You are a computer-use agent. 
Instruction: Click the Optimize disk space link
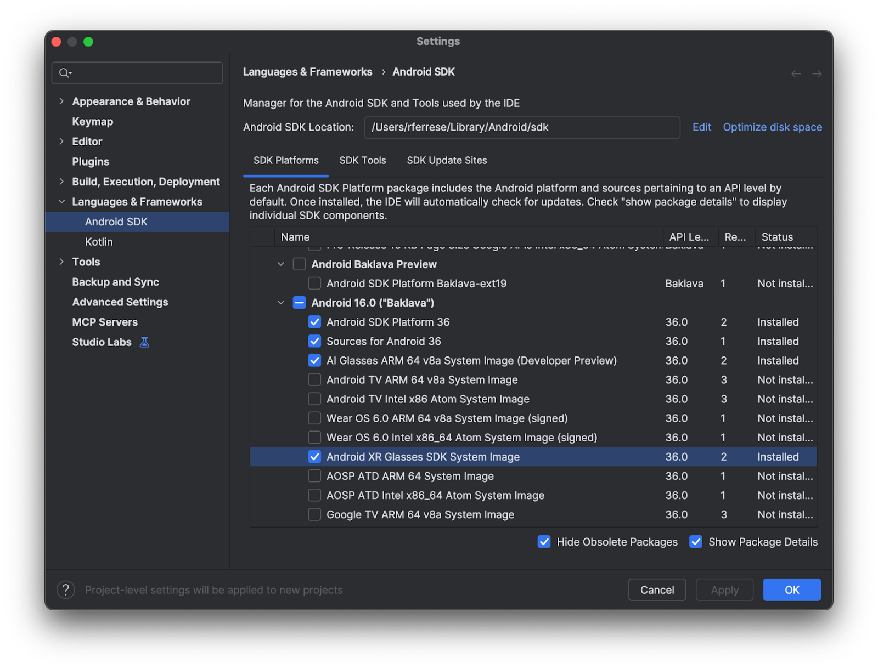pos(772,127)
